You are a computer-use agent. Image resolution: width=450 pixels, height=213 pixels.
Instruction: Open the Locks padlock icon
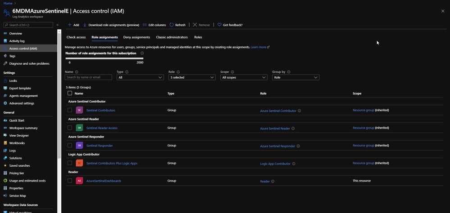click(5, 81)
